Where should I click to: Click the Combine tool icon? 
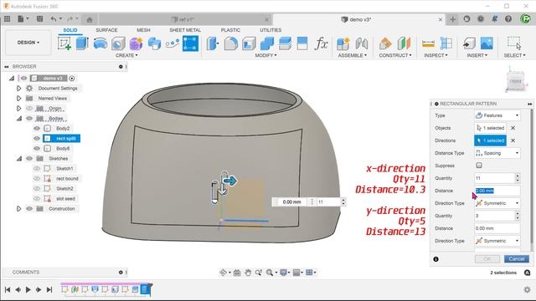tap(266, 43)
